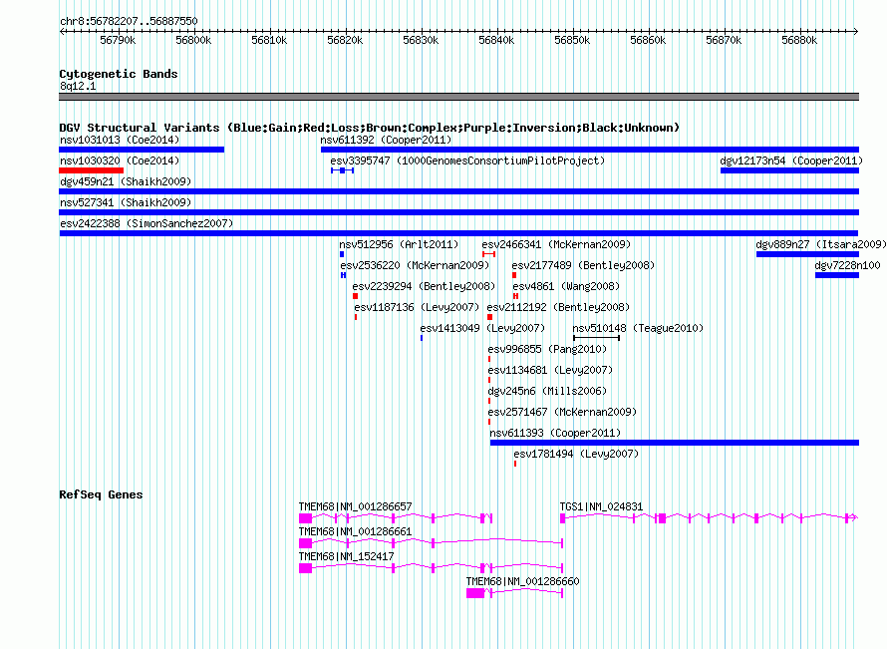Viewport: 887px width, 649px height.
Task: Open esv1413049 (Levy2007) label
Action: pyautogui.click(x=482, y=328)
